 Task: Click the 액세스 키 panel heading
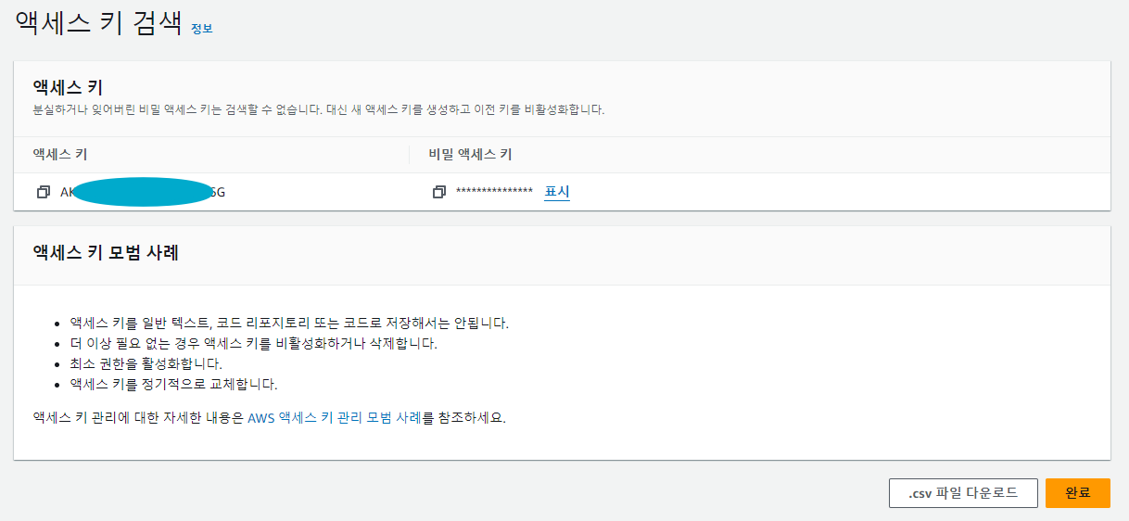[68, 88]
